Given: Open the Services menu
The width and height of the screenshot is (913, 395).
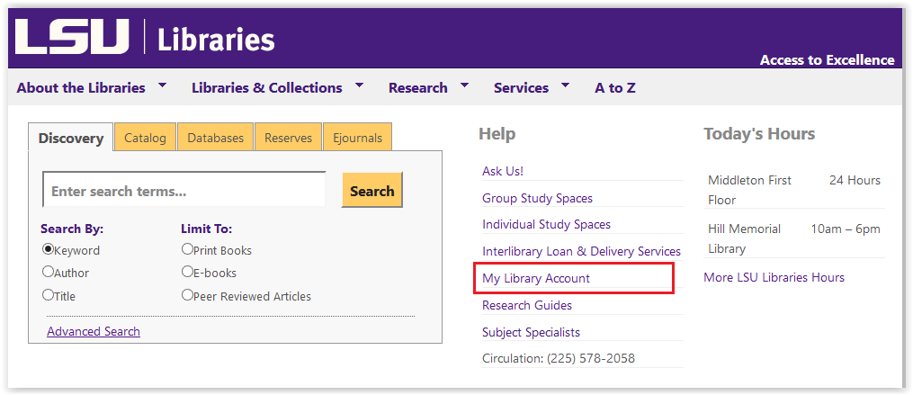Looking at the screenshot, I should click(521, 88).
